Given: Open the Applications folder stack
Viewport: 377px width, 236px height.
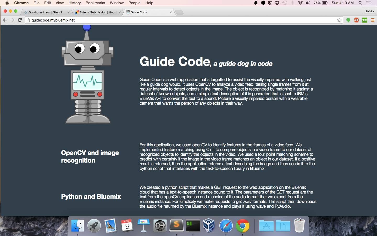Looking at the screenshot, I should [266, 226].
